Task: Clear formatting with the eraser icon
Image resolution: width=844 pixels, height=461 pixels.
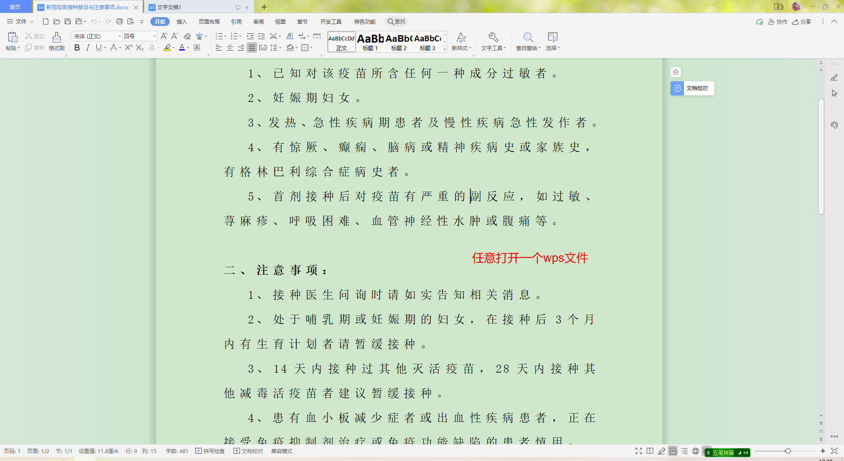Action: click(x=187, y=36)
